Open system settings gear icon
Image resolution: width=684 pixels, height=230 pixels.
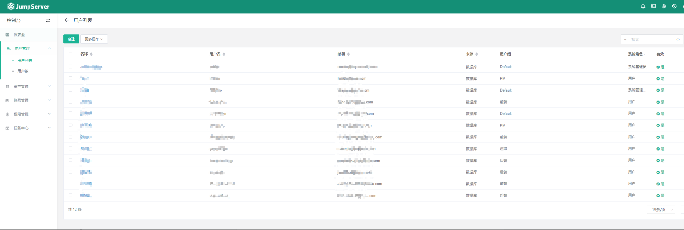click(664, 6)
